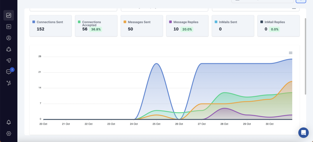Open the inbox messages chat icon
The width and height of the screenshot is (313, 142).
9,72
